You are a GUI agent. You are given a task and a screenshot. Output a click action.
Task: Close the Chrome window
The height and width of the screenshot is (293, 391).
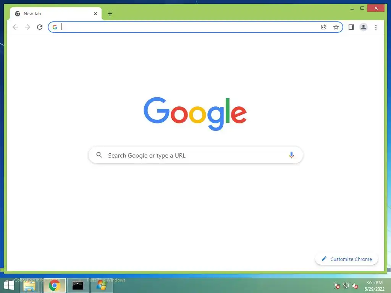376,8
